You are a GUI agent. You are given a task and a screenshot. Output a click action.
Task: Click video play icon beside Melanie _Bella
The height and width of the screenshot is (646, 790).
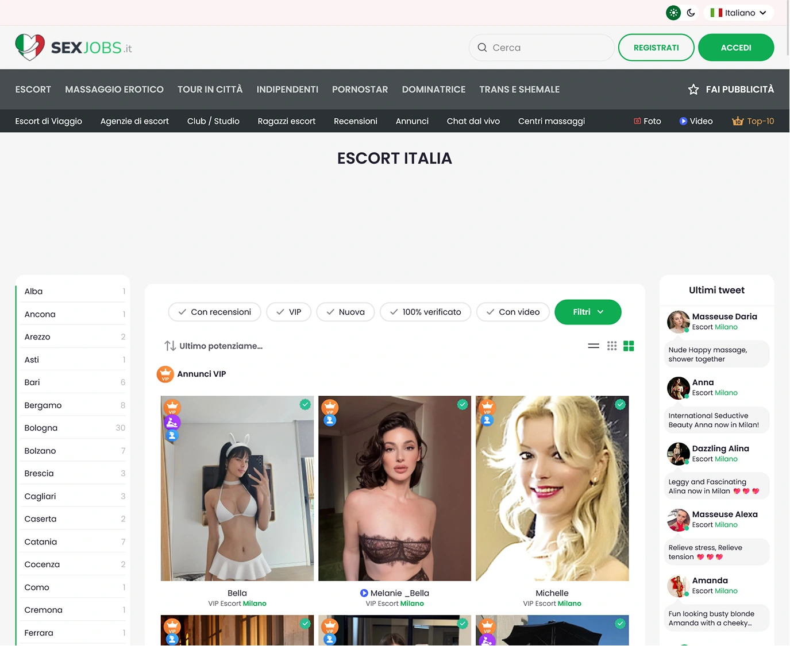364,593
